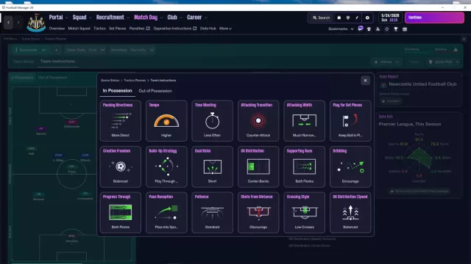Click Game Status in dialog breadcrumb

click(110, 80)
